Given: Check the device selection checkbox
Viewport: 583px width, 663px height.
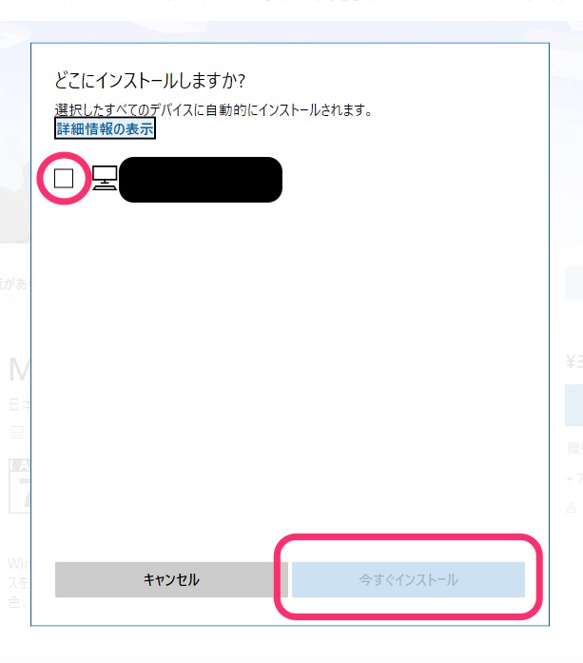Looking at the screenshot, I should (x=64, y=178).
